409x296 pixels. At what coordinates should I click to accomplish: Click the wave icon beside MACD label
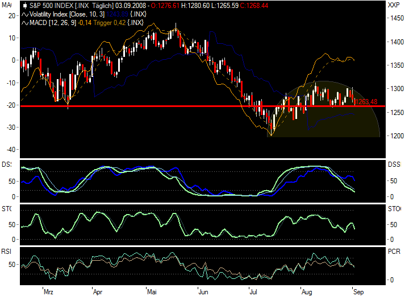pos(25,23)
